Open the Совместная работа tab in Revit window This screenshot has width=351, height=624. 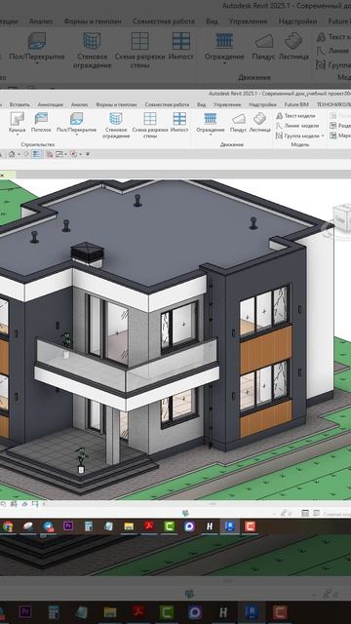pos(167,104)
